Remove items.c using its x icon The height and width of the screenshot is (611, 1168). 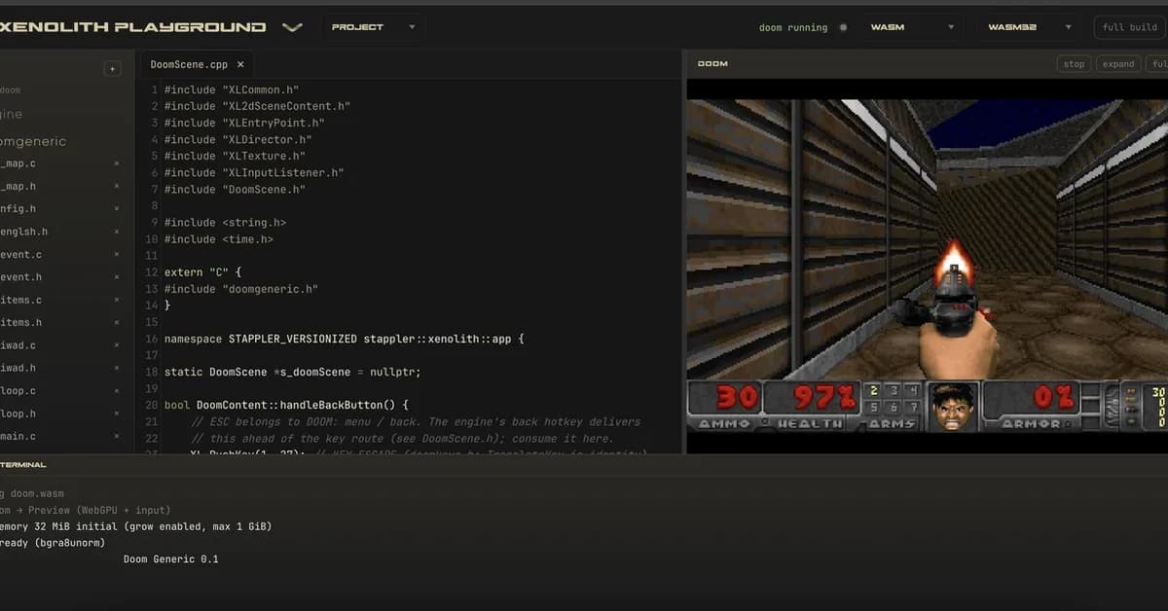coord(117,300)
